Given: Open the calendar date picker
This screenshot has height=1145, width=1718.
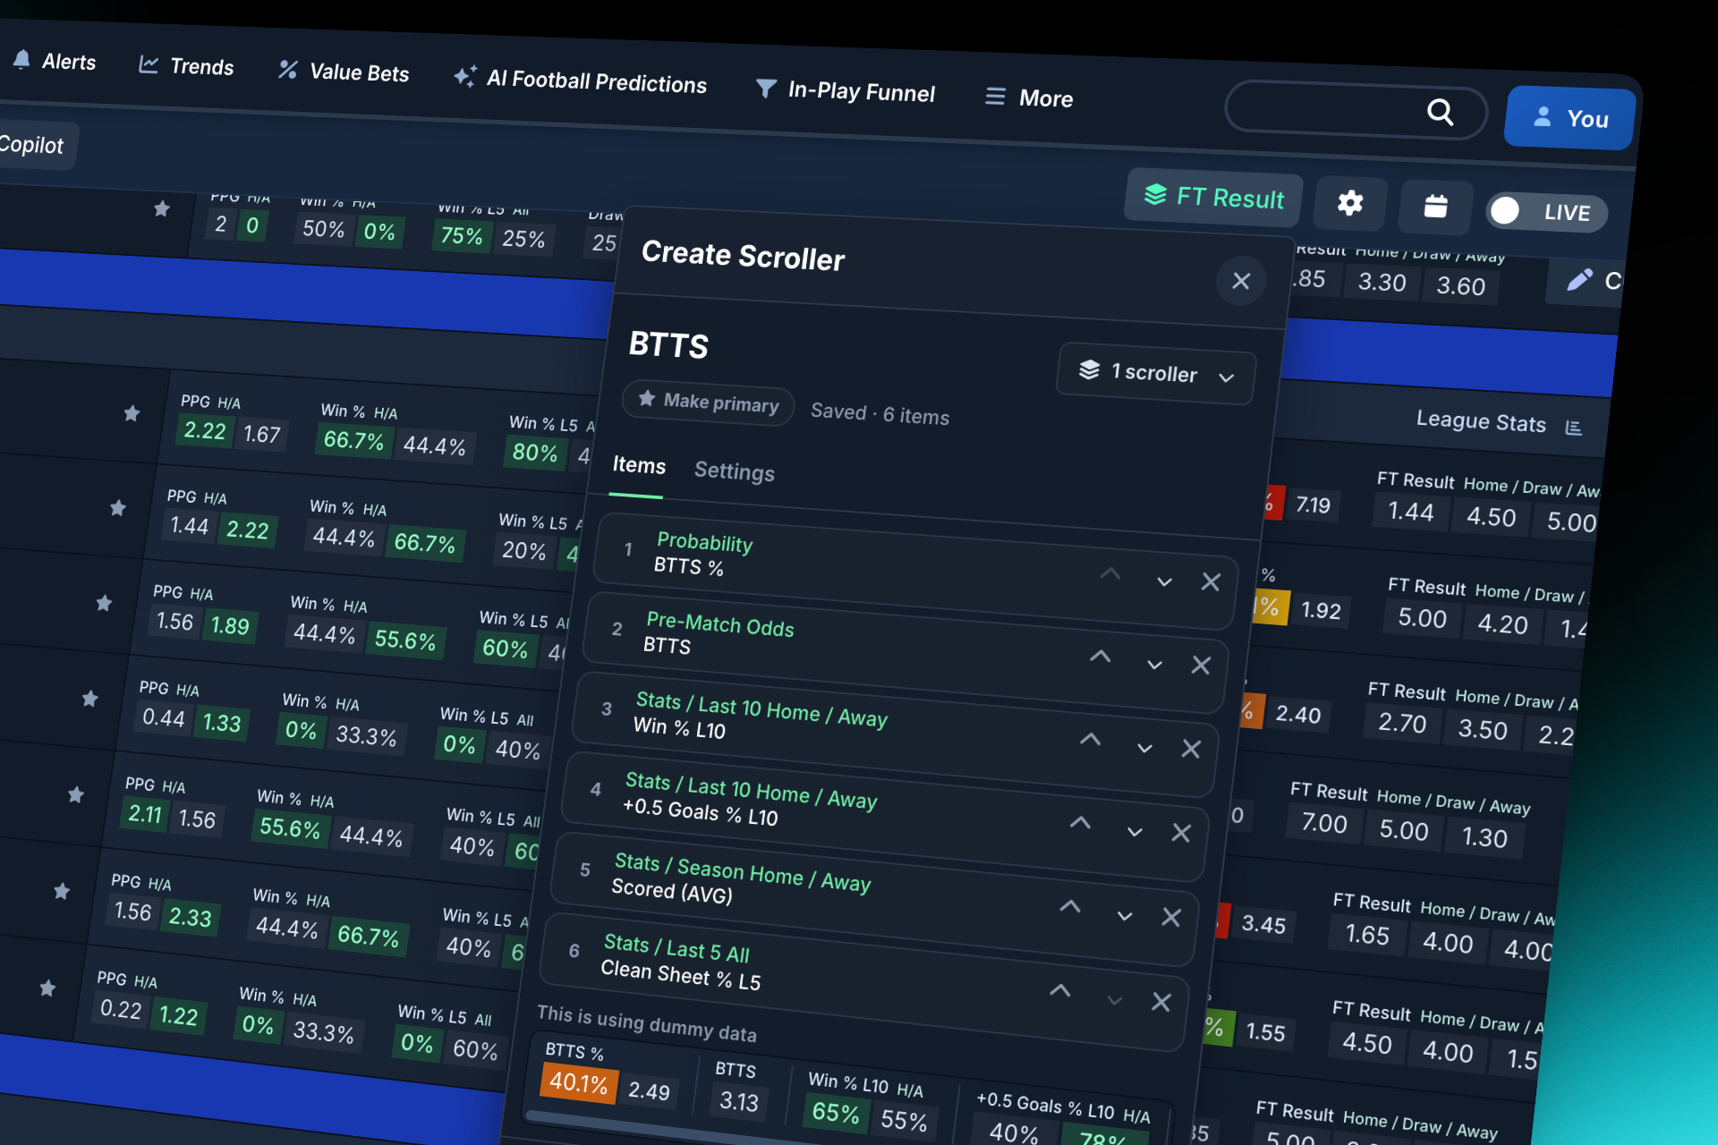Looking at the screenshot, I should pos(1435,207).
